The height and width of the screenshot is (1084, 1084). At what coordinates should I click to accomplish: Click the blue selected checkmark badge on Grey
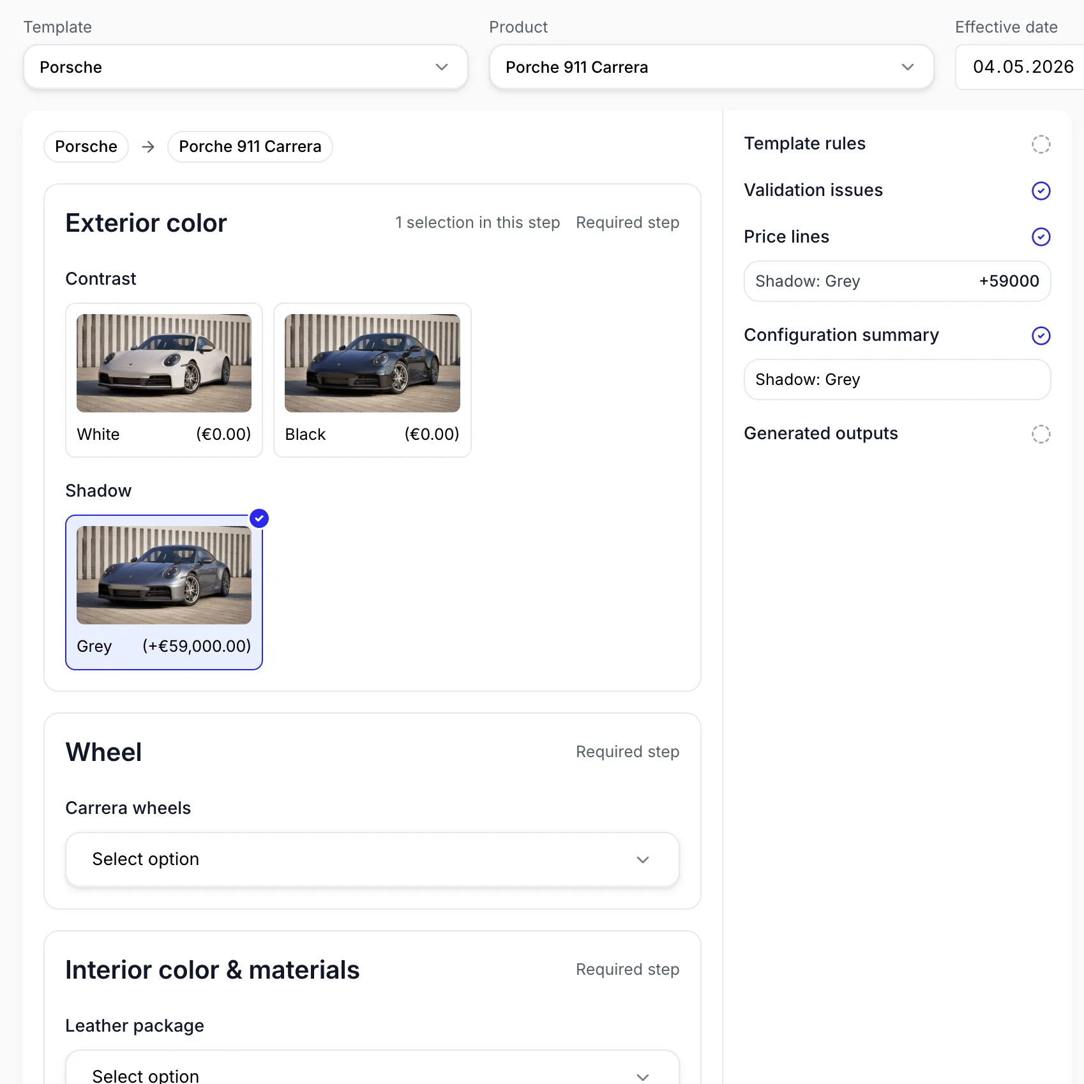point(259,518)
